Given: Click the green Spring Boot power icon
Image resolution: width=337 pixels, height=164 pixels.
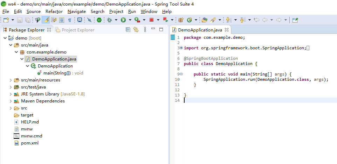Looking at the screenshot, I should [99, 20].
